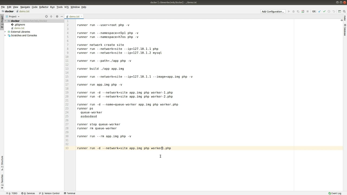This screenshot has height=195, width=347.
Task: Open Database tool window strip
Action: coord(345,30)
